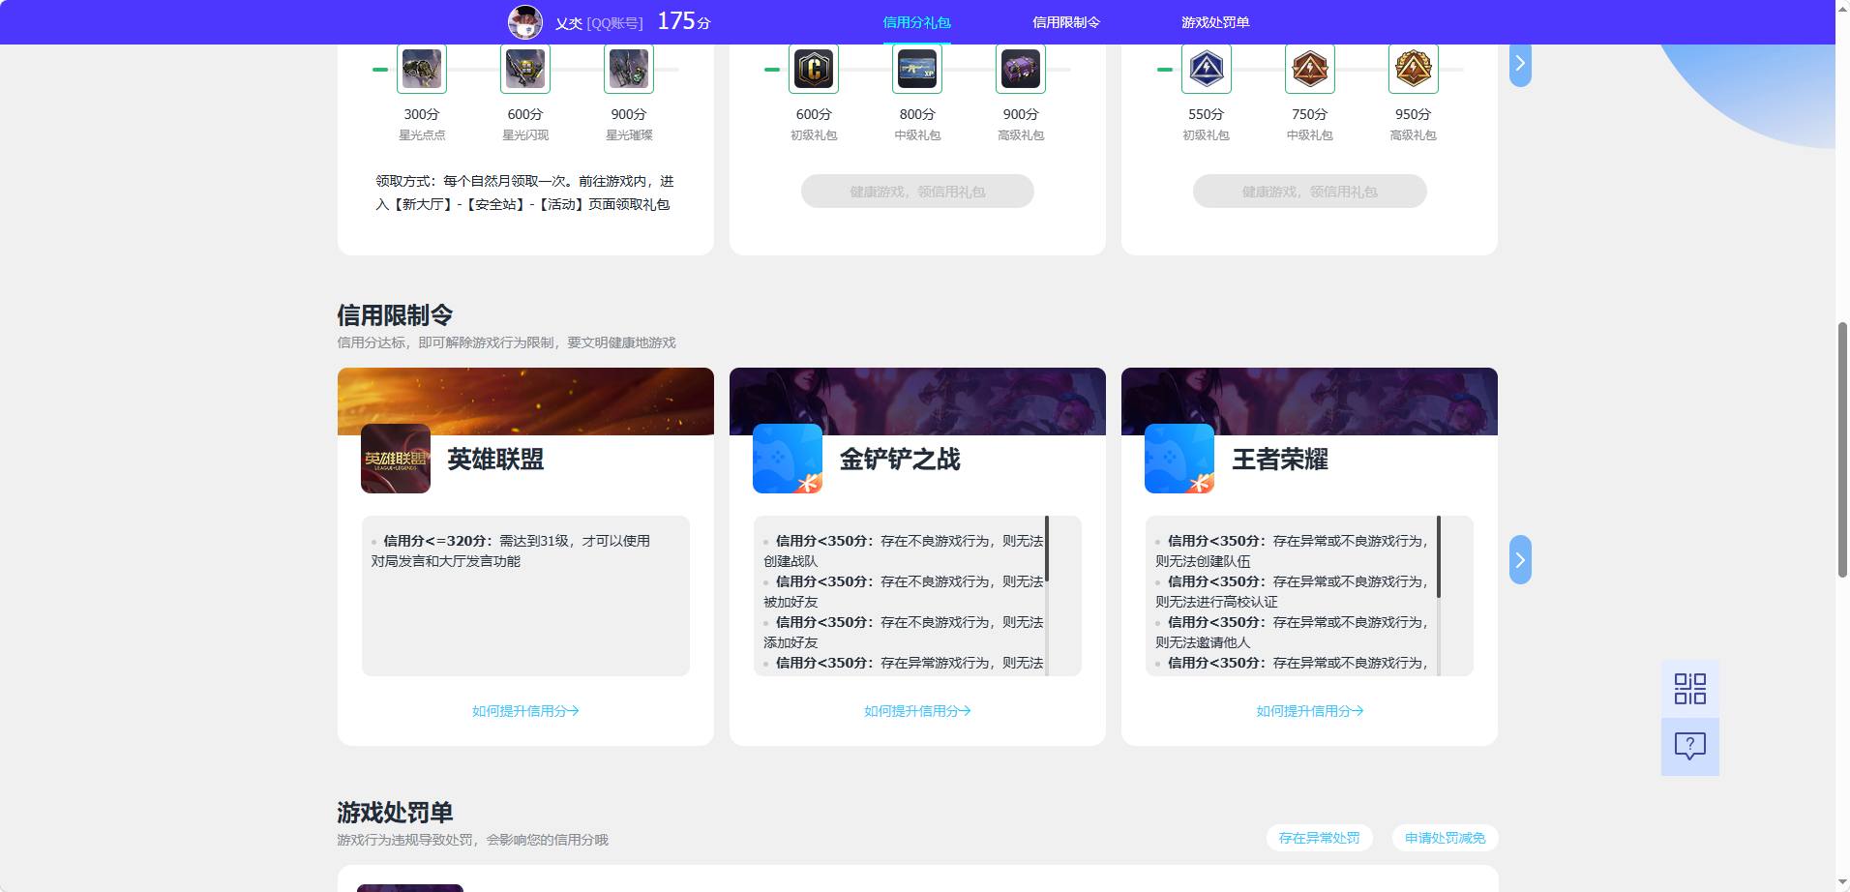
Task: Open 如何提升信用分 link under 英雄联盟
Action: coord(525,711)
